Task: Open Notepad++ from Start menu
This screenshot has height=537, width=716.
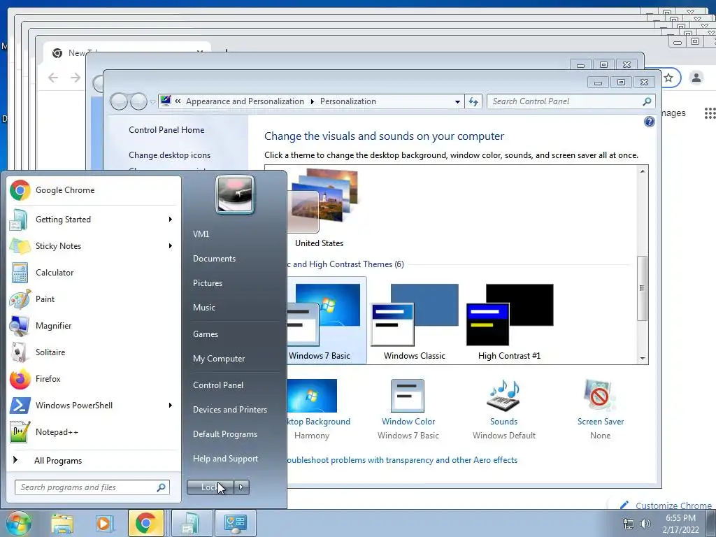Action: click(94, 431)
